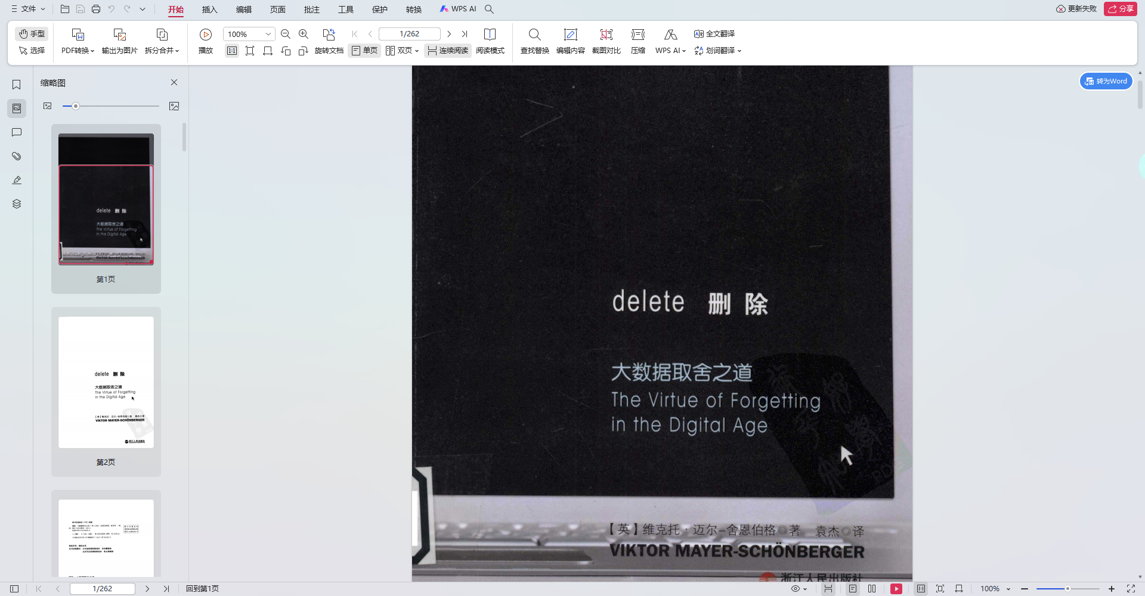Click the Play slideshow icon
1145x596 pixels.
(206, 35)
